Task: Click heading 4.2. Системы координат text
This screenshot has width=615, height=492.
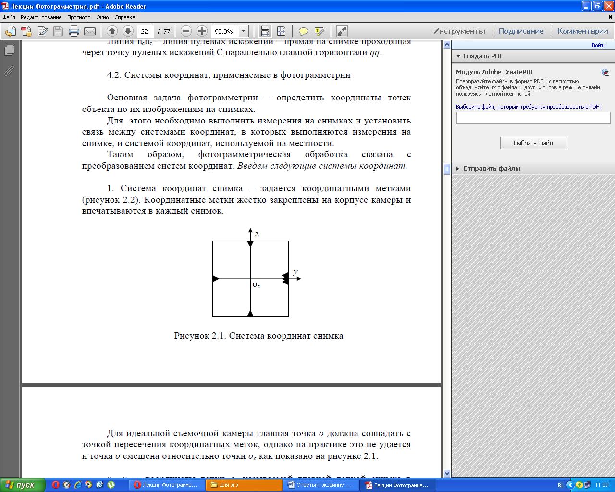Action: [229, 75]
